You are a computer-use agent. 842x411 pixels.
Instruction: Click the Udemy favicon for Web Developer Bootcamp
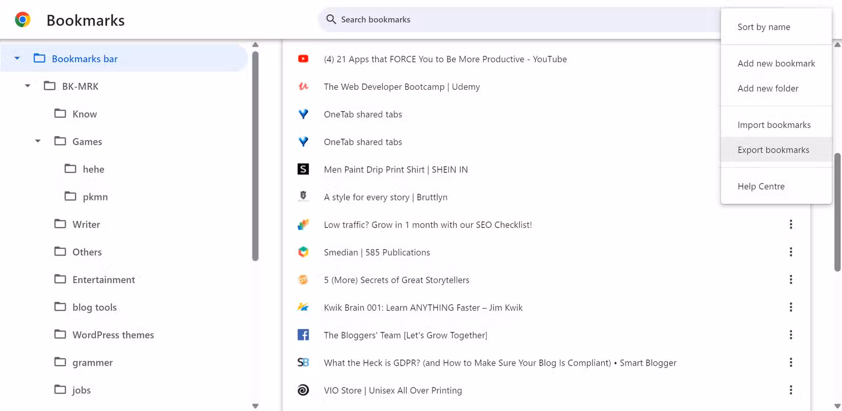(x=303, y=87)
